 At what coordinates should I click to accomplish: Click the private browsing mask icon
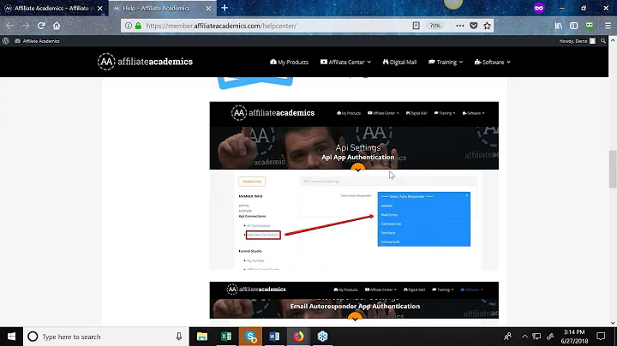pos(539,8)
